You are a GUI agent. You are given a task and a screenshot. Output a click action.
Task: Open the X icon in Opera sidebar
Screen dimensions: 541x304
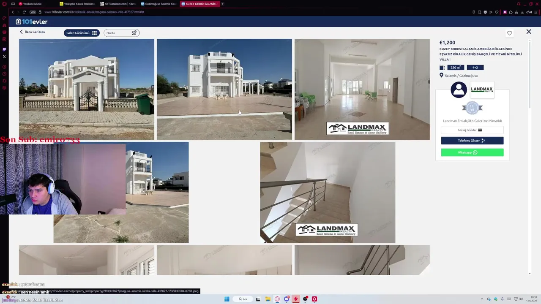pos(4,56)
